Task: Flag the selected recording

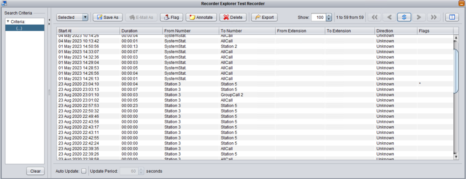Action: pyautogui.click(x=171, y=17)
